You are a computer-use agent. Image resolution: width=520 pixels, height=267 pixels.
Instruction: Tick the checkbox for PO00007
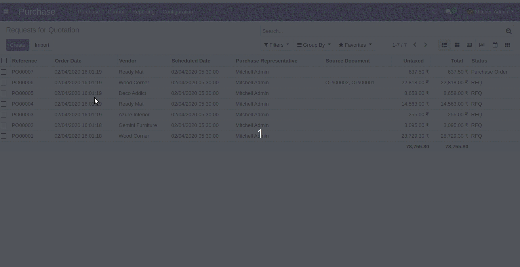coord(4,72)
